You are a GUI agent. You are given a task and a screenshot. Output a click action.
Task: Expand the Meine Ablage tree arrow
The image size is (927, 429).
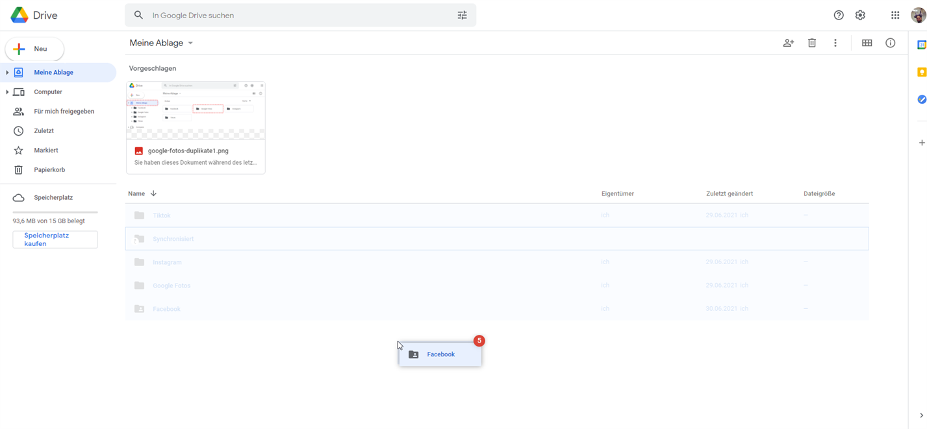click(7, 73)
